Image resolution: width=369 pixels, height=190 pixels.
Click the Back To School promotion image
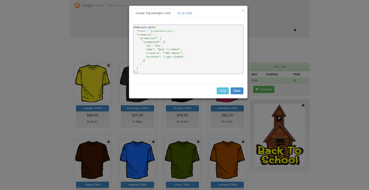[280, 135]
